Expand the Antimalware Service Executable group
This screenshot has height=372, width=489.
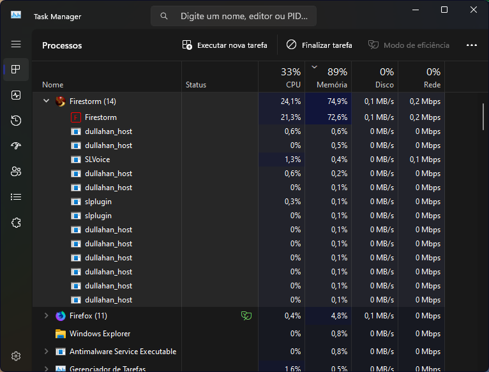pos(46,352)
